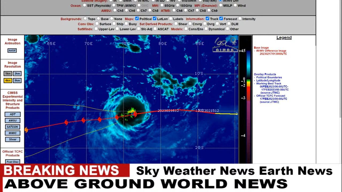
Task: Open the AniGIF image animation
Action: click(12, 50)
